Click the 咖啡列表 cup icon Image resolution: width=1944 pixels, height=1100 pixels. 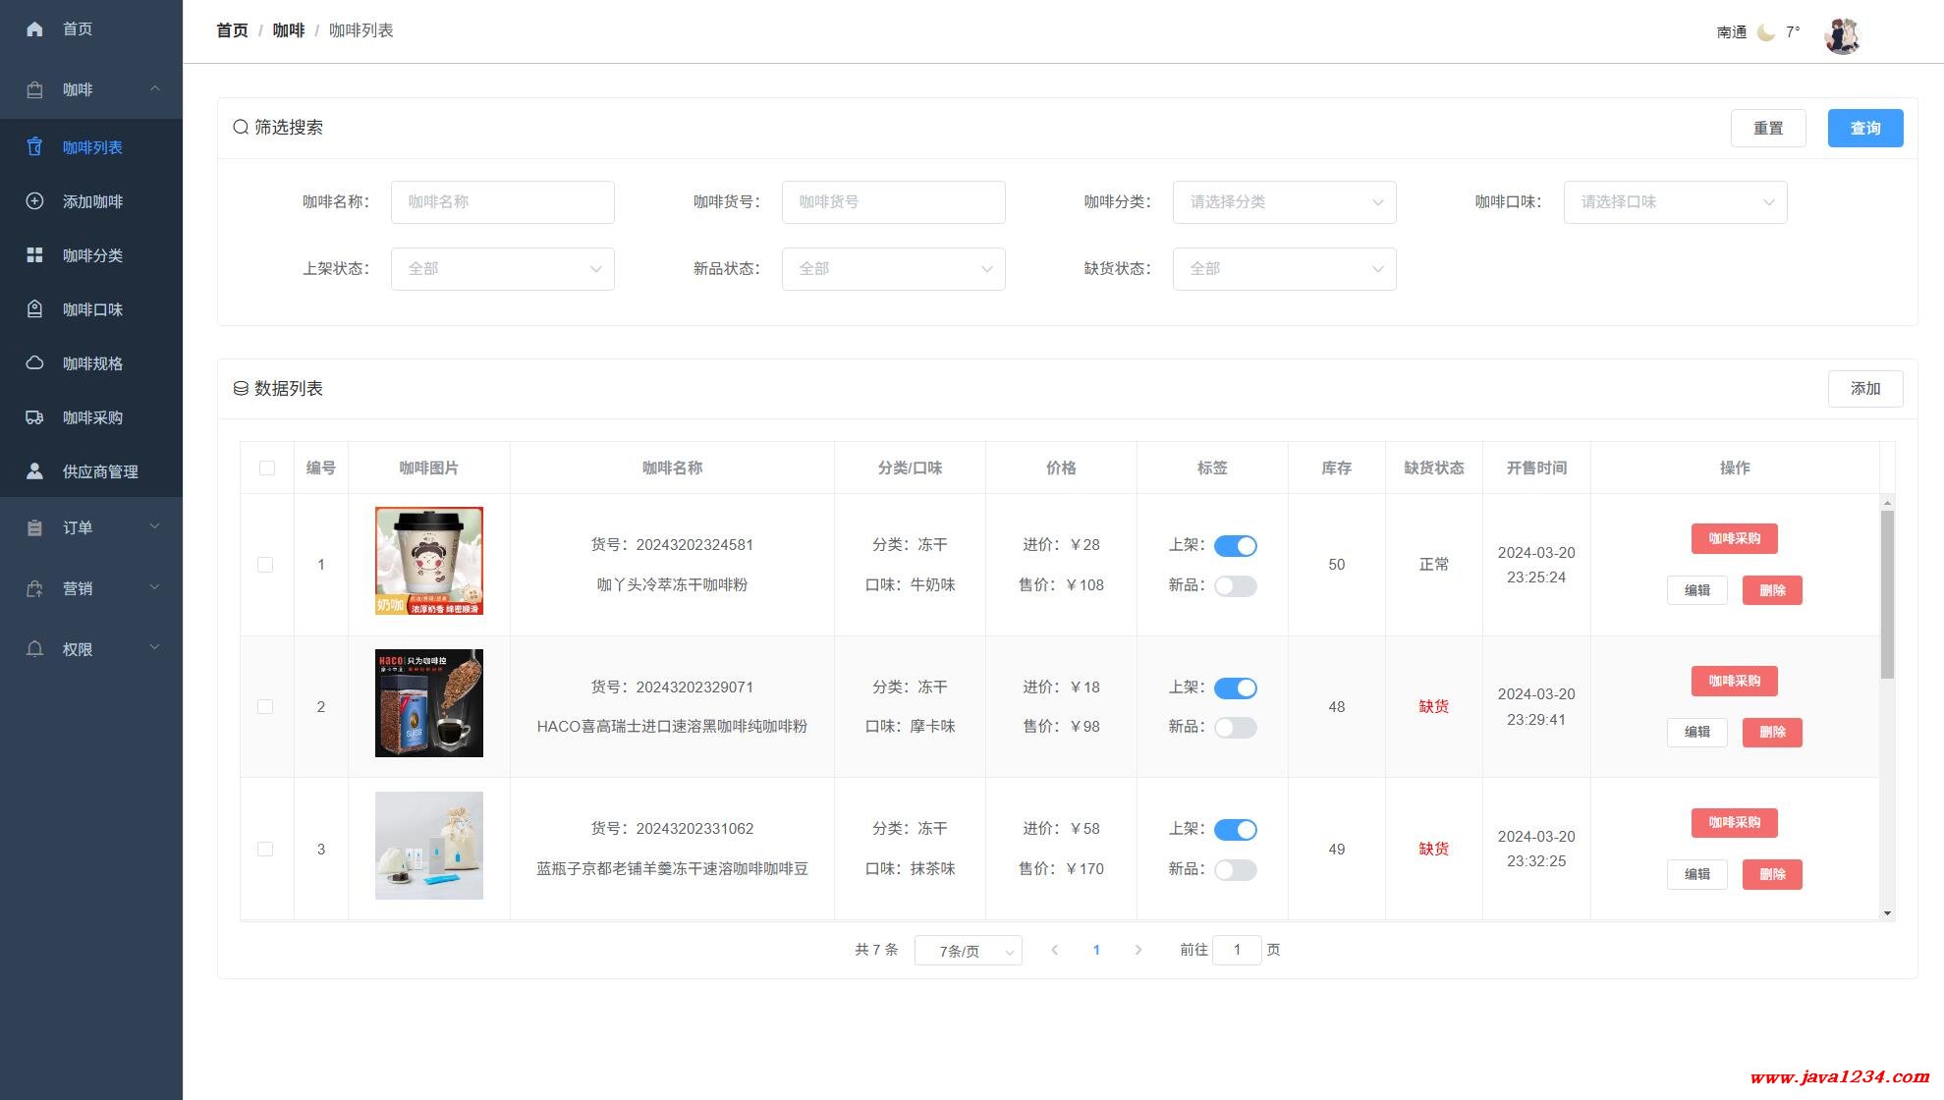click(34, 147)
